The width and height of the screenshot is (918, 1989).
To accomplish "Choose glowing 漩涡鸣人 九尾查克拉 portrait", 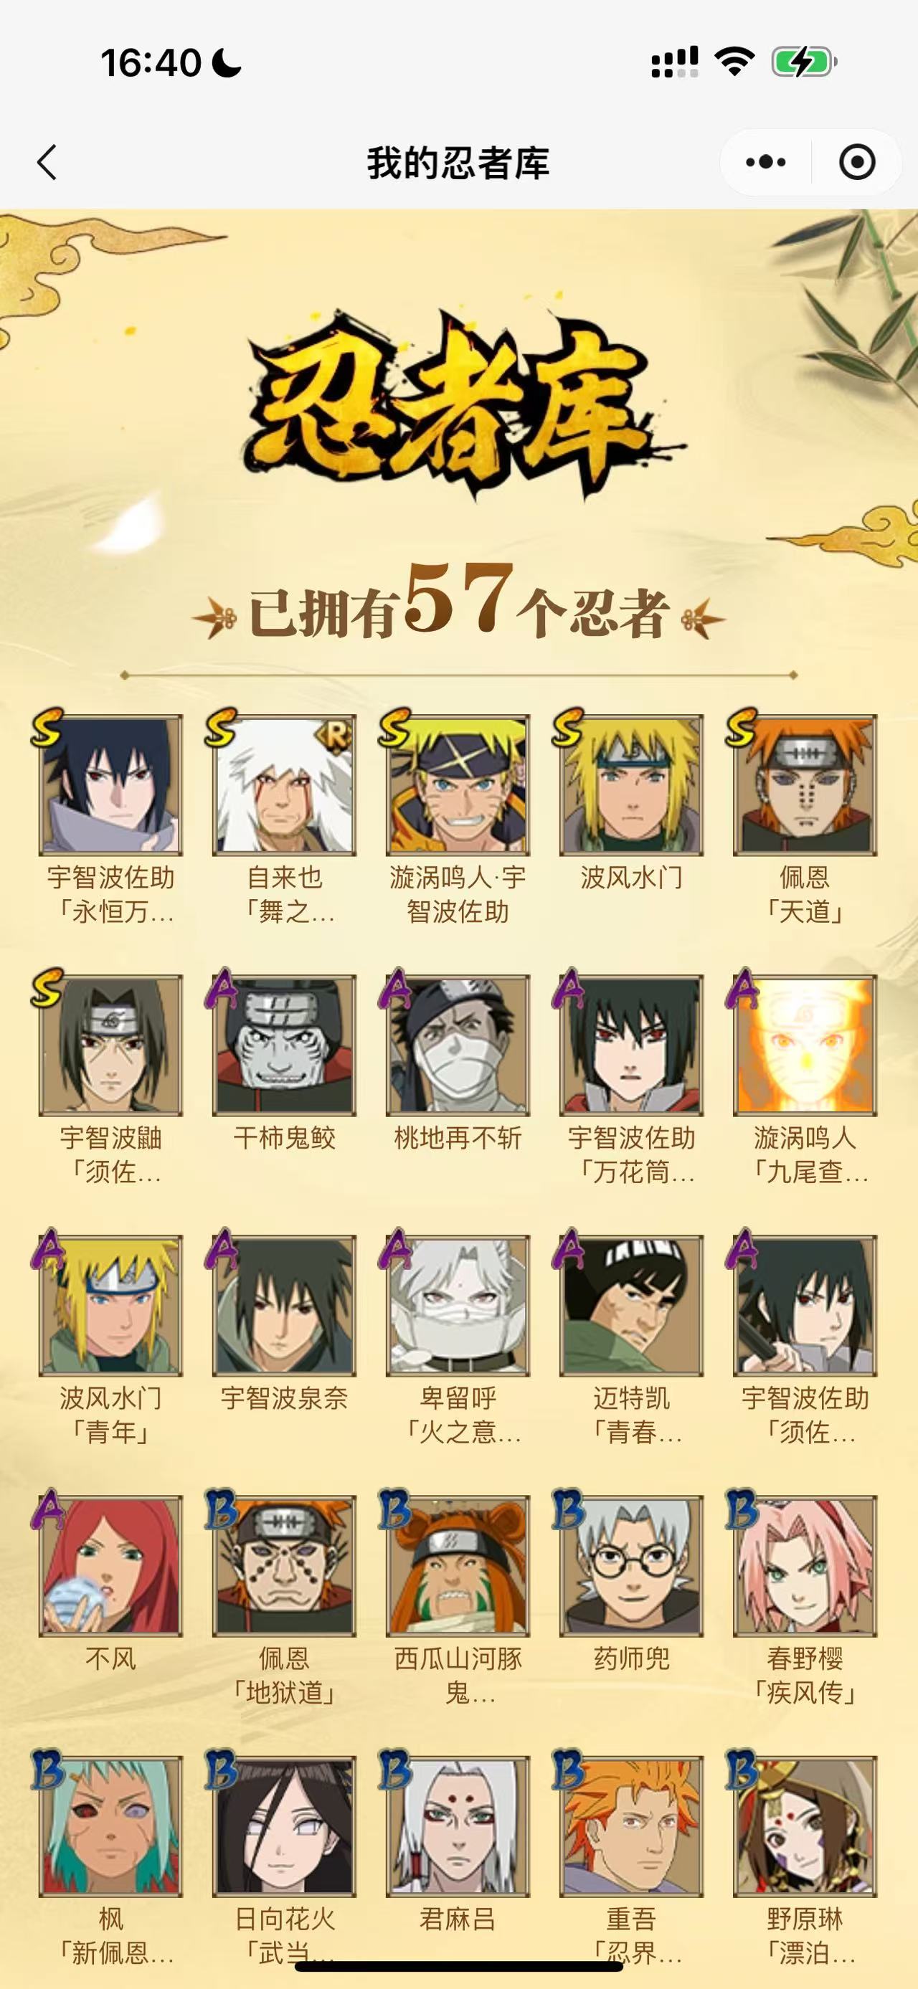I will click(x=805, y=1045).
